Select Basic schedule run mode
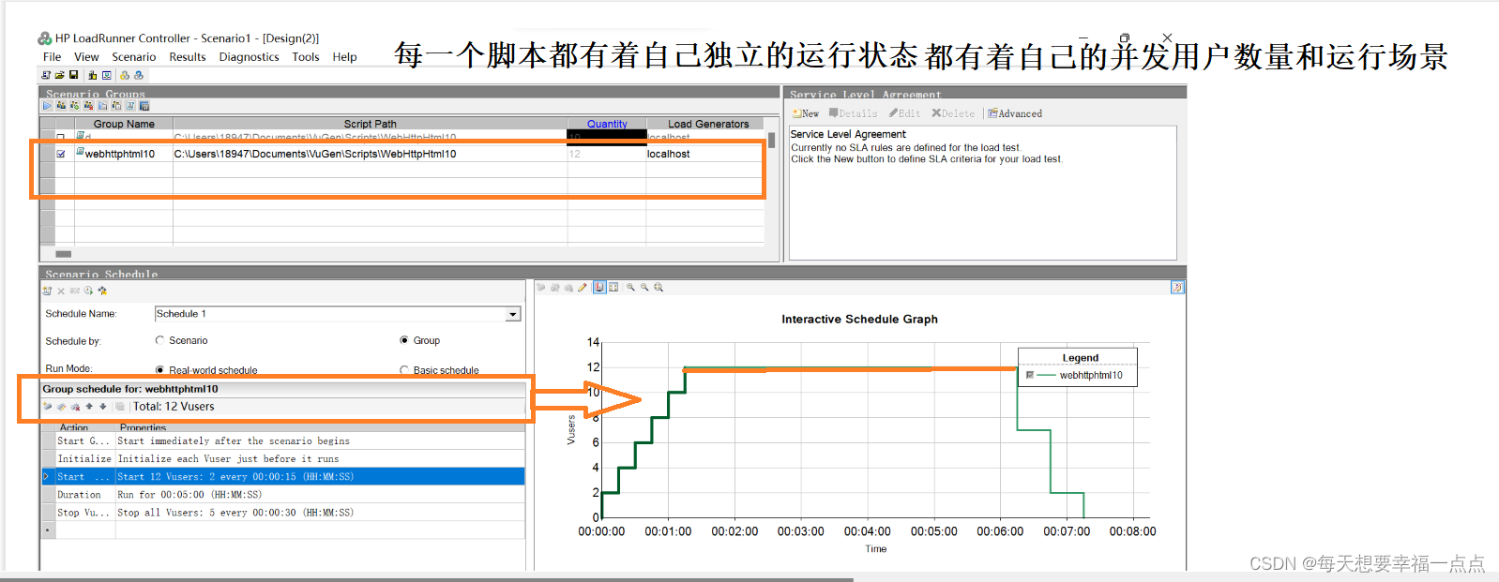The height and width of the screenshot is (582, 1499). (404, 370)
